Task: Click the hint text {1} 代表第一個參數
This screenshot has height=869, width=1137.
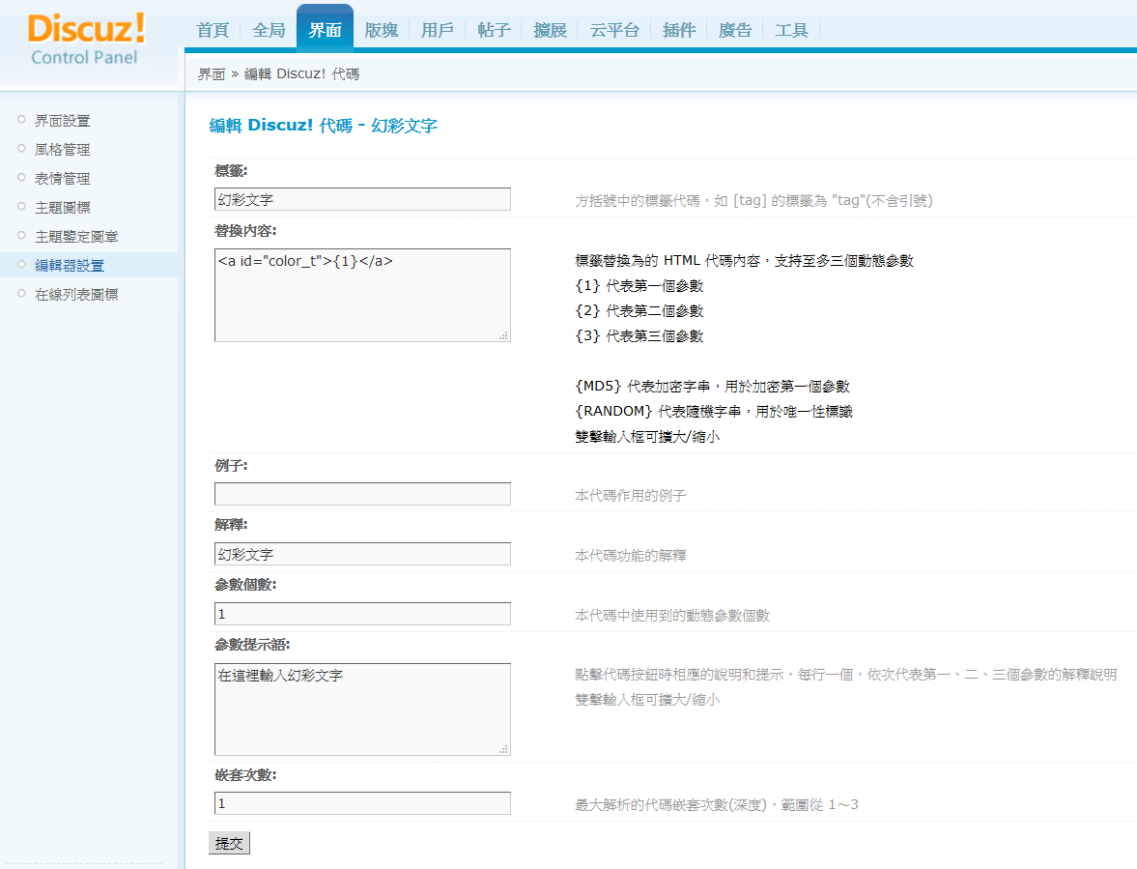Action: pyautogui.click(x=639, y=286)
